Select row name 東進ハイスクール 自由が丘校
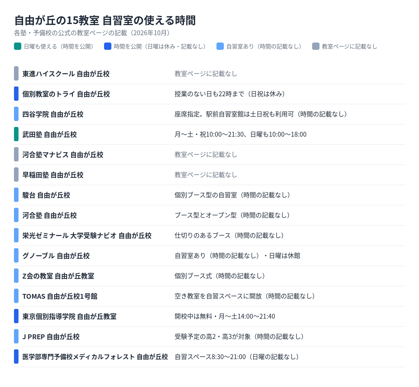419x387 pixels. click(x=66, y=74)
